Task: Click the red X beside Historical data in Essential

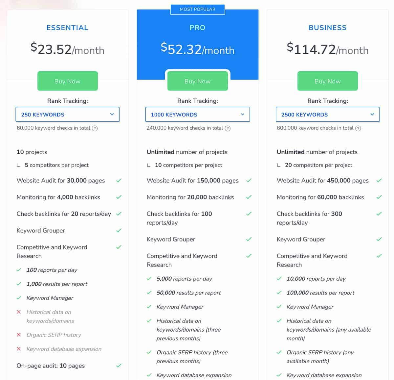Action: (x=19, y=312)
